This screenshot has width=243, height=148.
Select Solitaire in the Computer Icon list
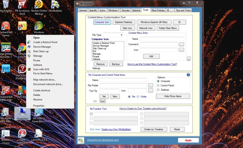(96, 59)
